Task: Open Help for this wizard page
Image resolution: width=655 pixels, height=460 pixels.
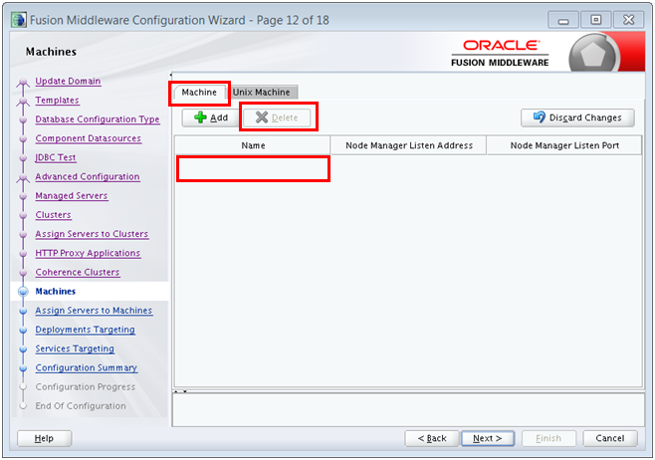Action: coord(44,438)
